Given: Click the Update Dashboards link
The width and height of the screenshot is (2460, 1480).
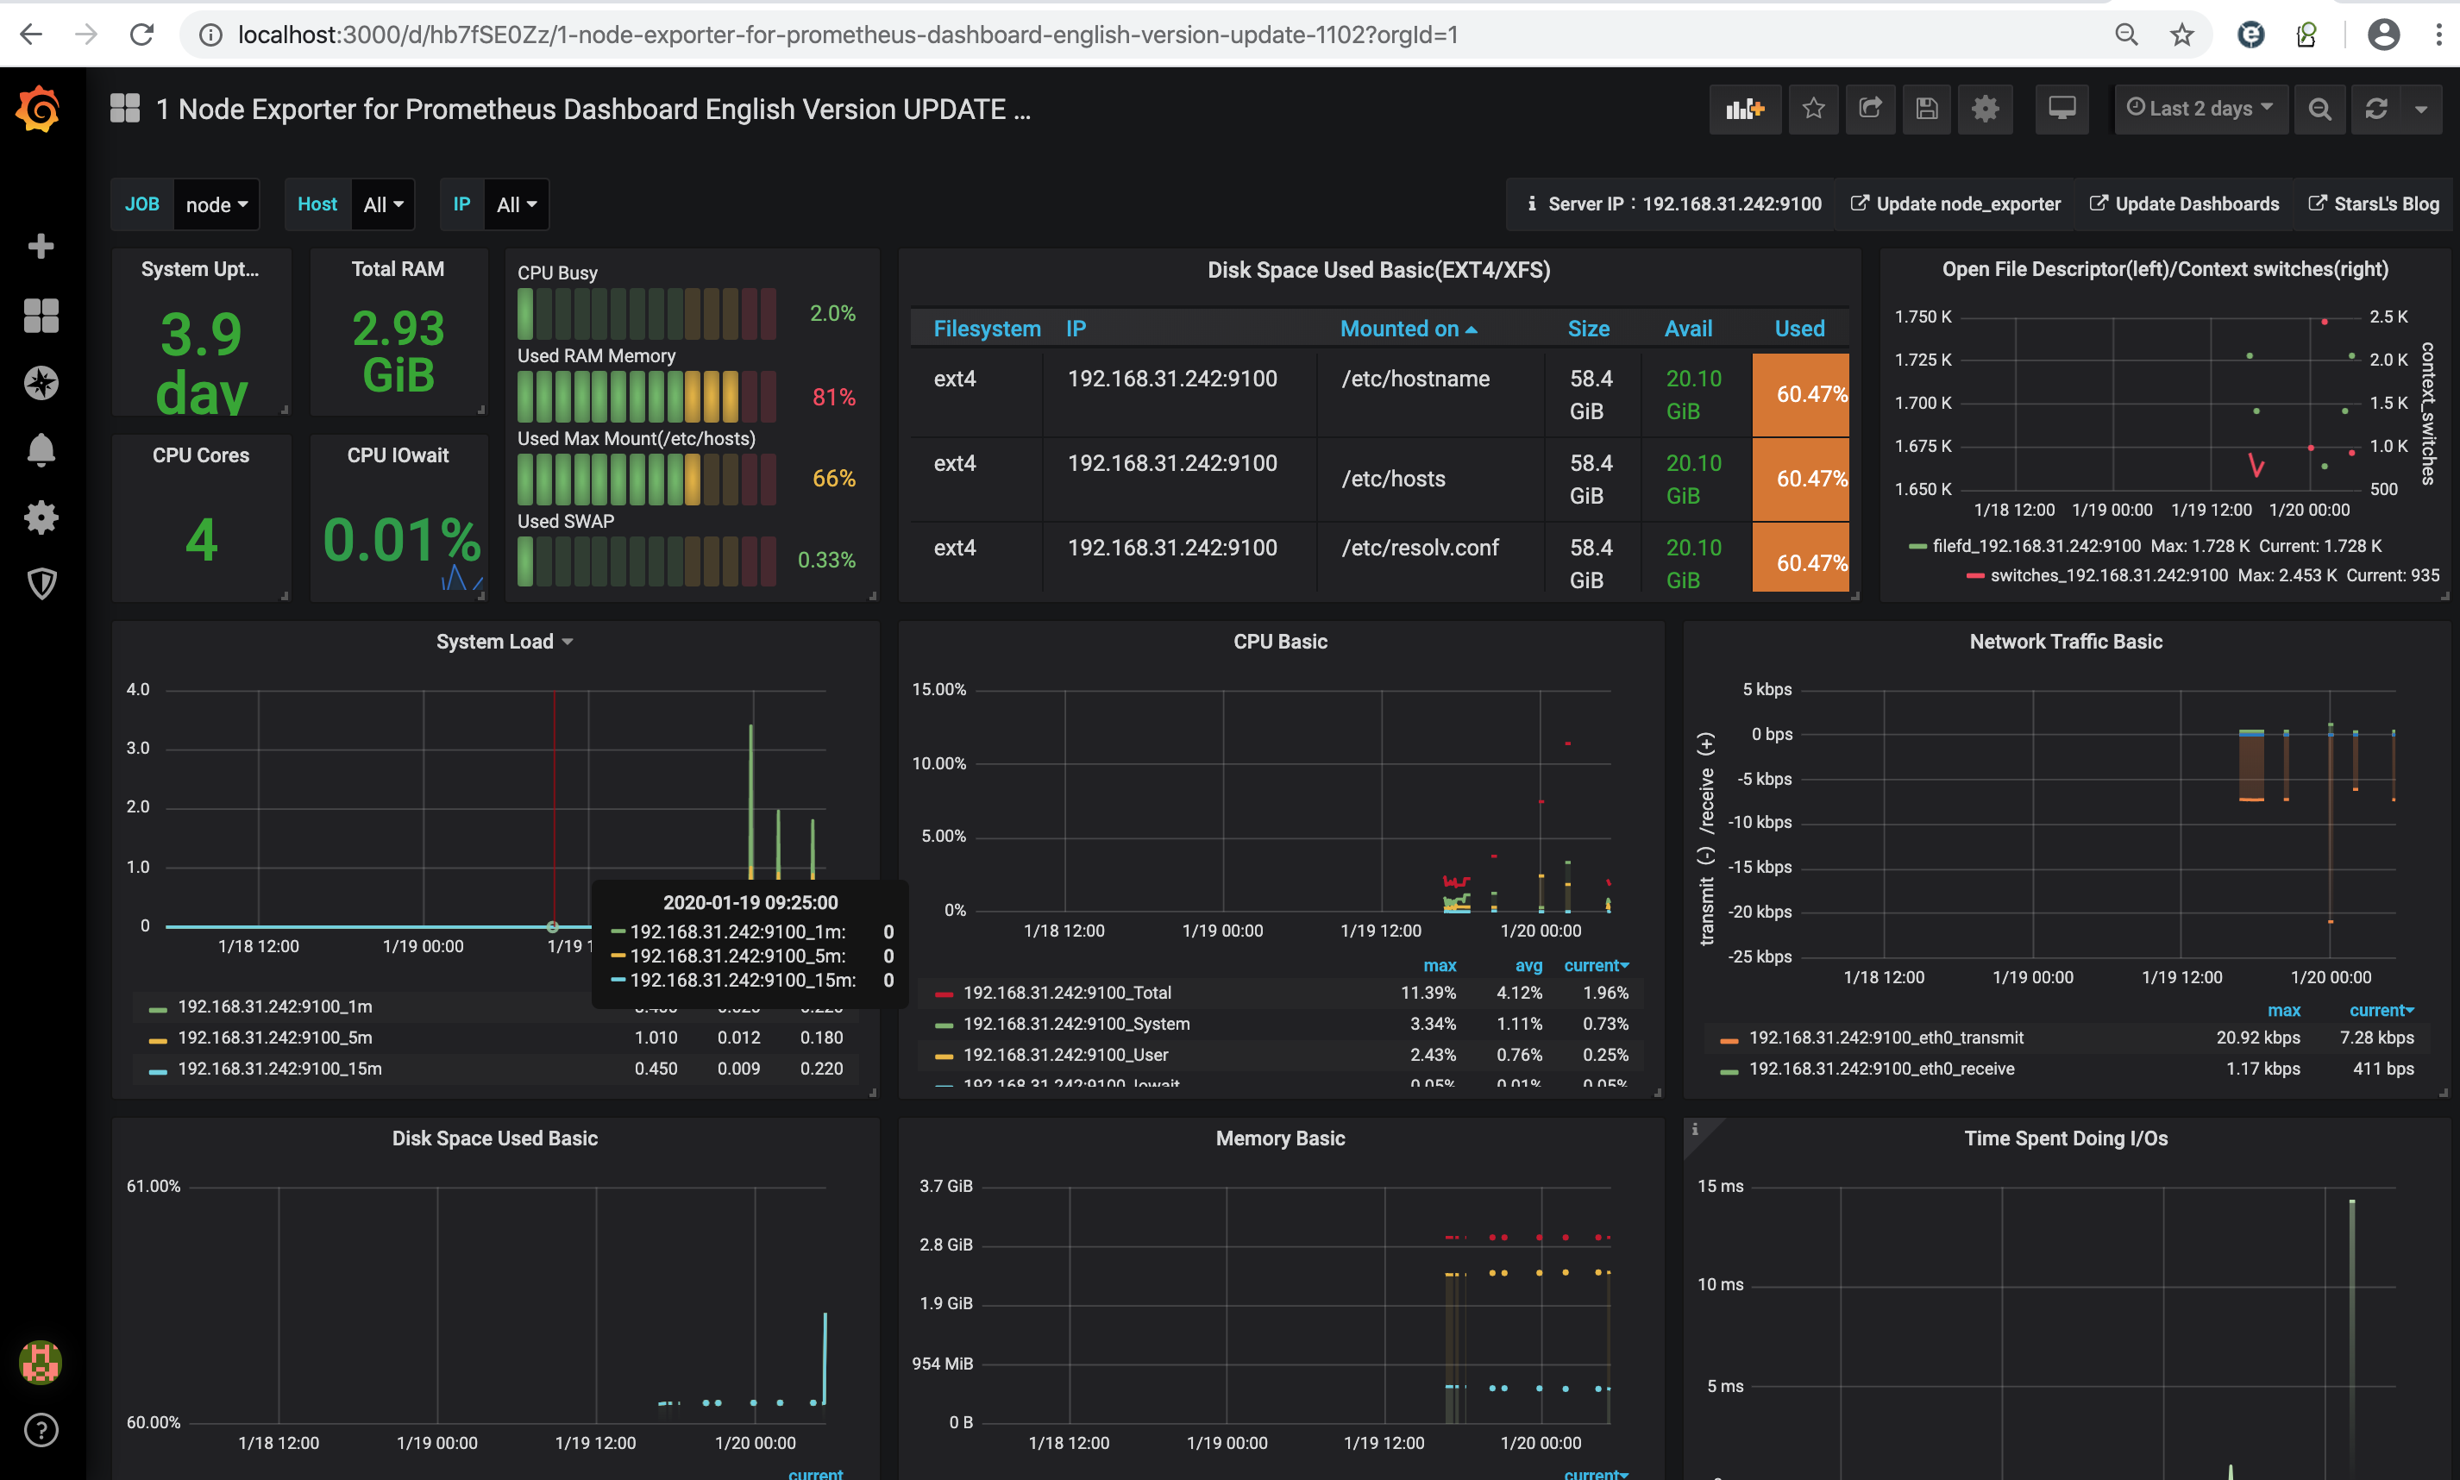Looking at the screenshot, I should coord(2196,202).
